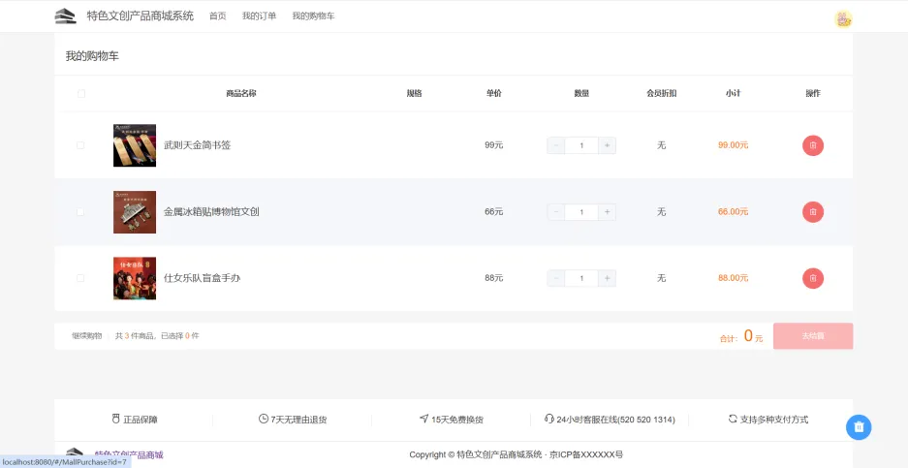This screenshot has width=908, height=468.
Task: Click the 继续购物 link
Action: point(86,336)
